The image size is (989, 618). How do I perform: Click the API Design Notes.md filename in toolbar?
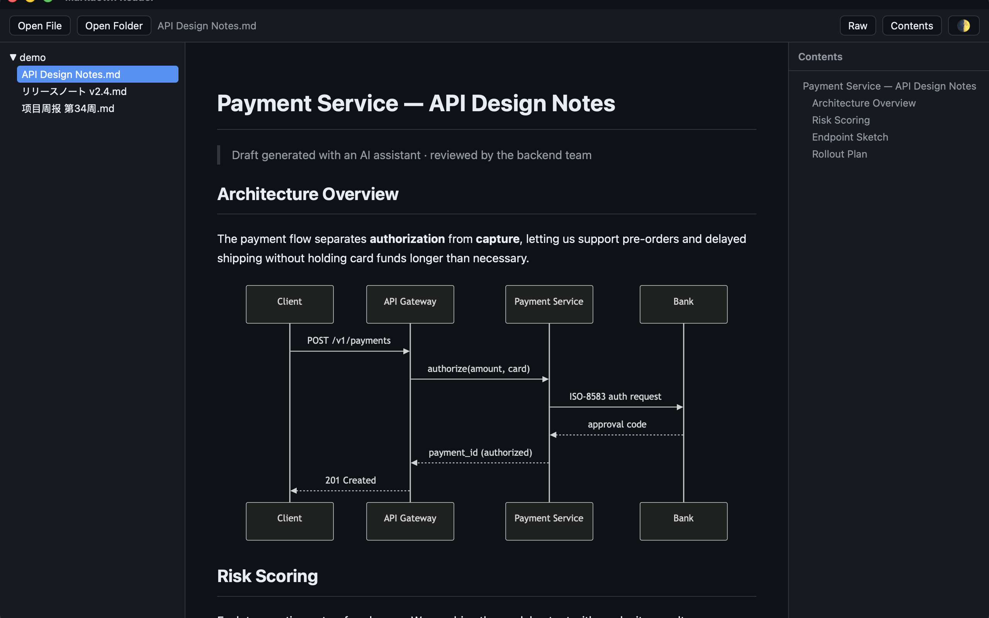point(207,26)
